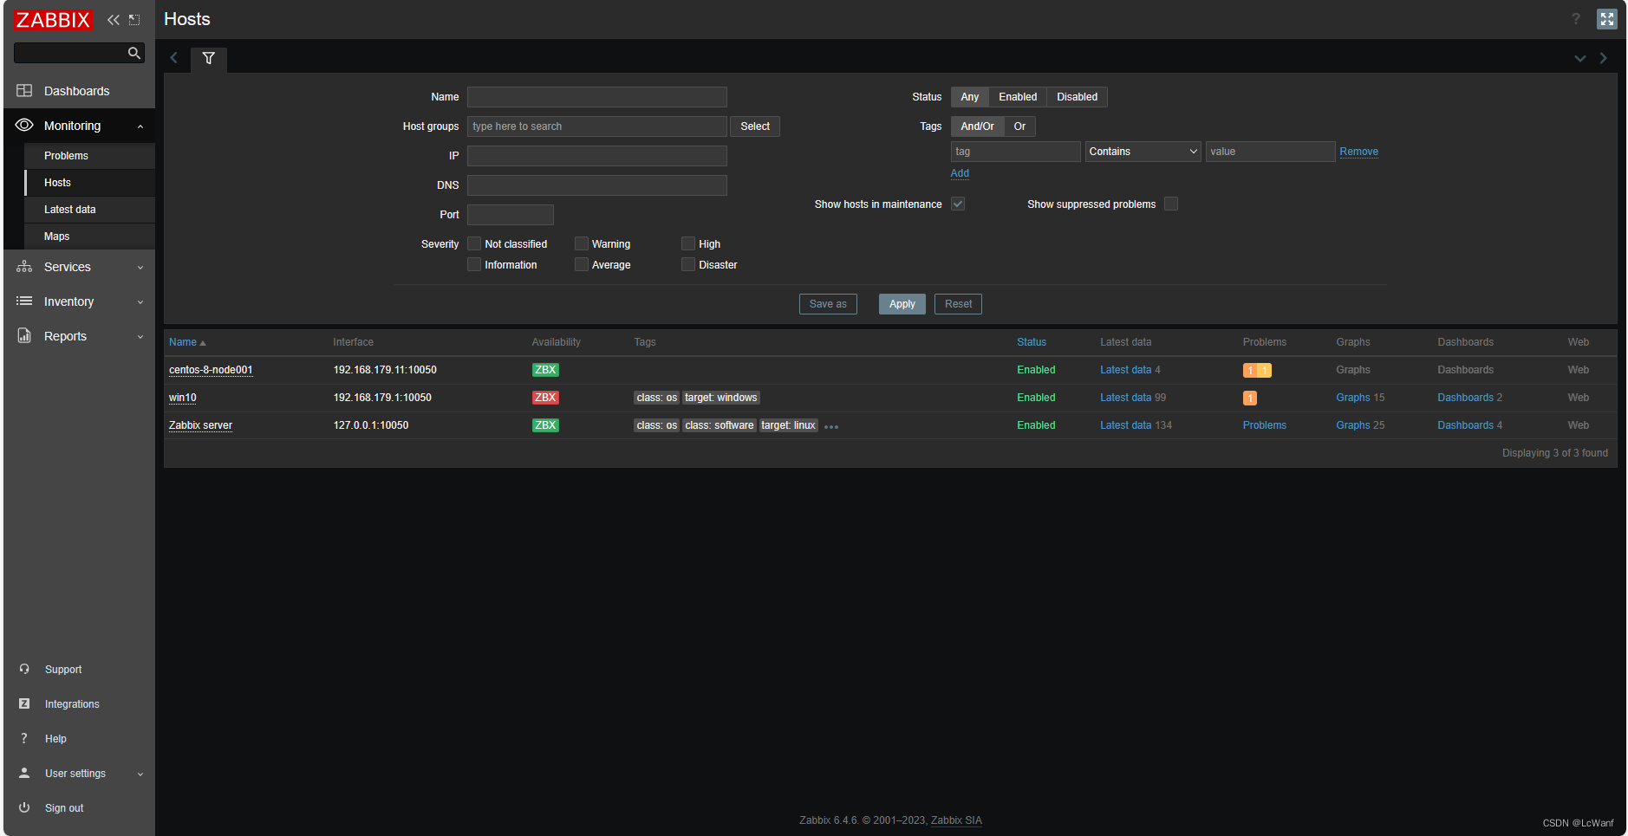Click Select host groups button
Screen dimensions: 1628x836
[755, 126]
